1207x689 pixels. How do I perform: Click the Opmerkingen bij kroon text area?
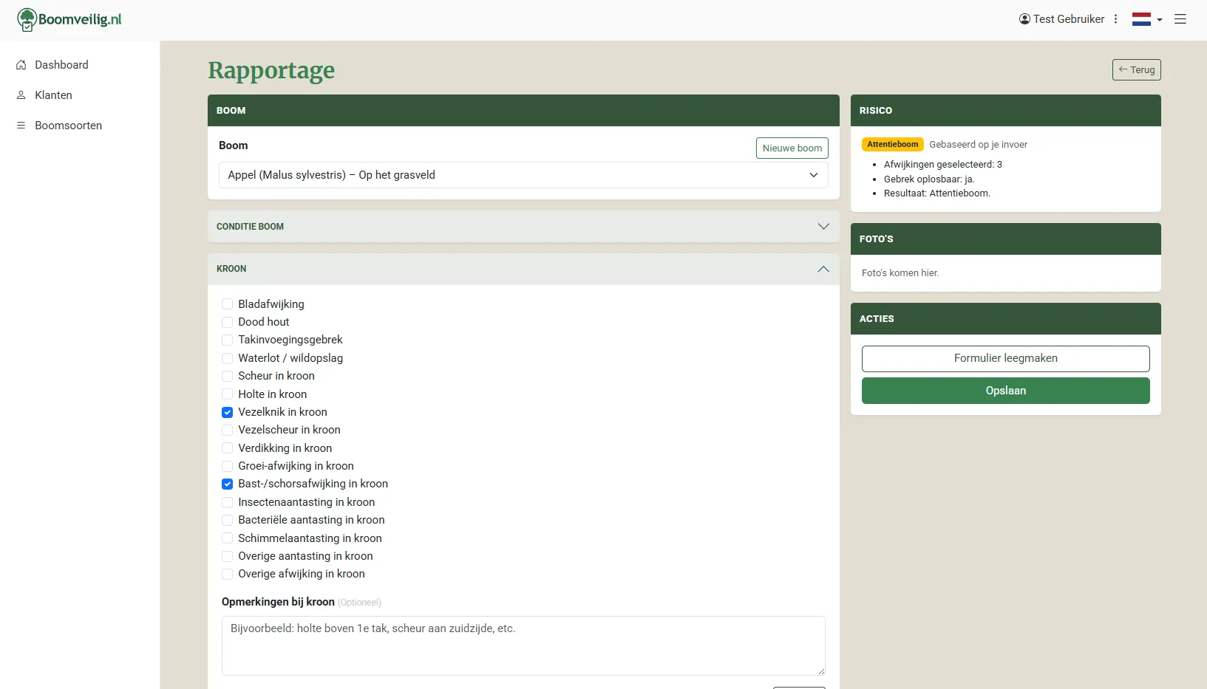(x=523, y=645)
